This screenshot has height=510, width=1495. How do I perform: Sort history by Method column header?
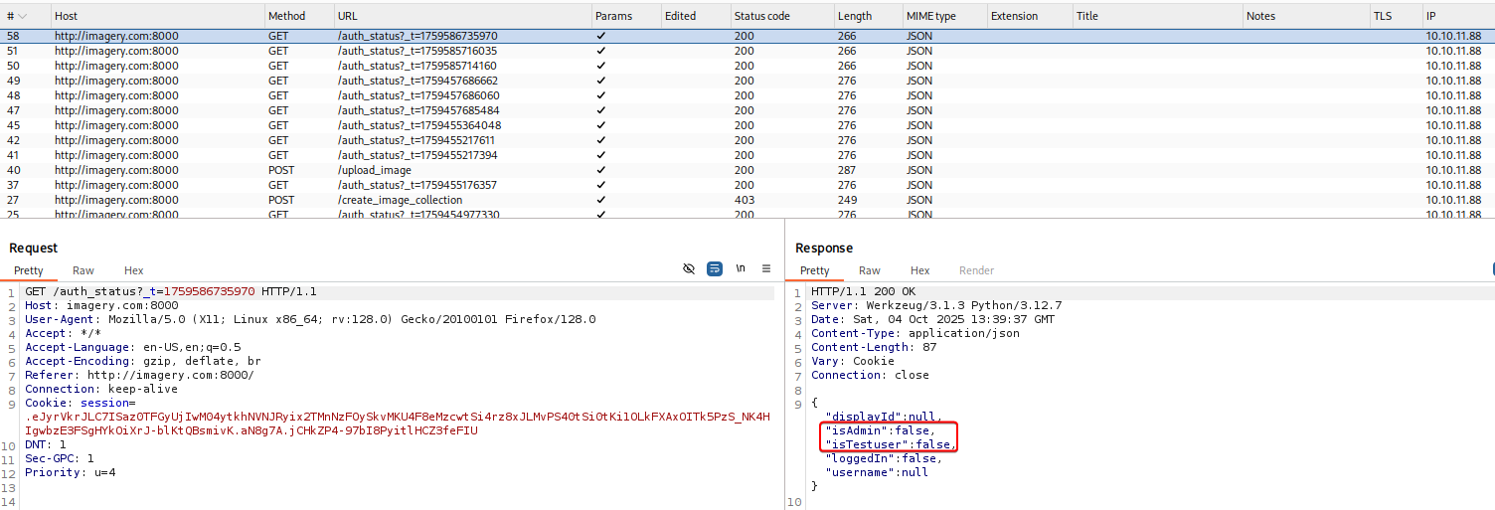pos(286,16)
